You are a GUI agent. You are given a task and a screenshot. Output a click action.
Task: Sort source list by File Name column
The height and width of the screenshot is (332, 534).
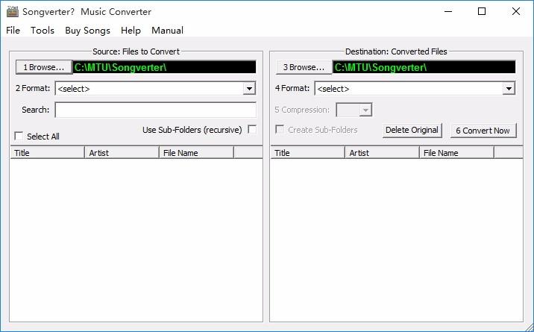[196, 152]
